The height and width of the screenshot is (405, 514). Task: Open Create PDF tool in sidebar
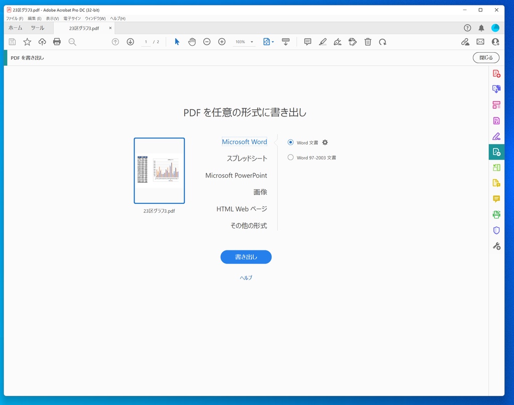point(496,73)
